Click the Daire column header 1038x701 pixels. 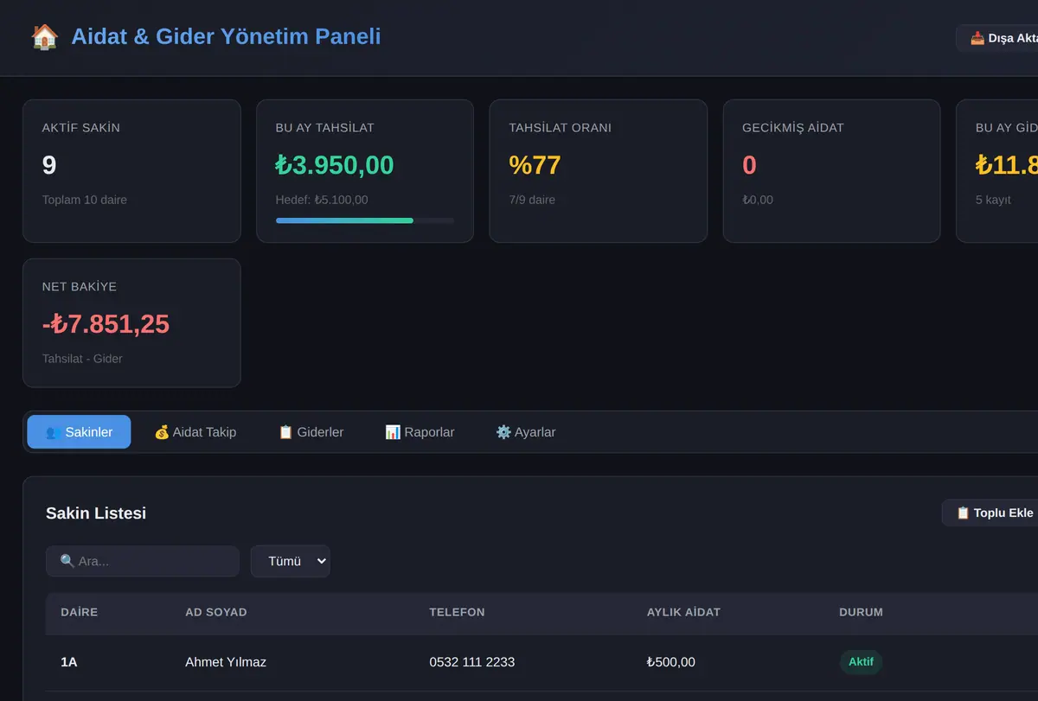coord(79,612)
